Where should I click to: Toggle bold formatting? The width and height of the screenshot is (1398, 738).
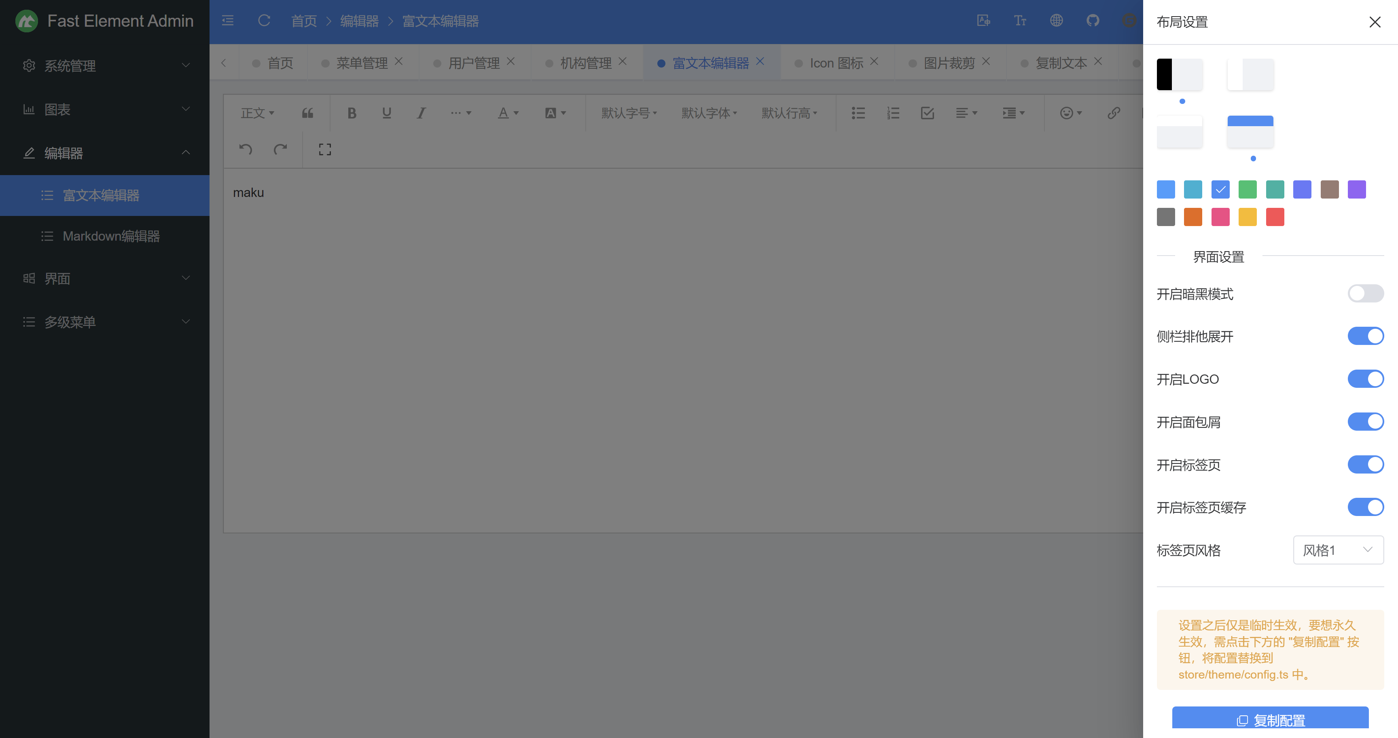pyautogui.click(x=352, y=113)
